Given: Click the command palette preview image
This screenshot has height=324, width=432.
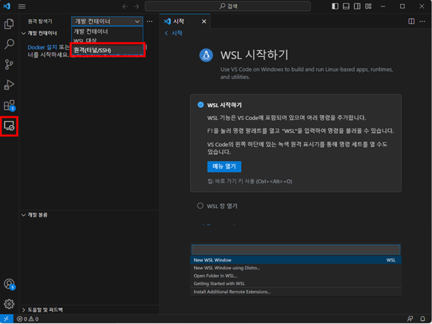Looking at the screenshot, I should [x=296, y=270].
